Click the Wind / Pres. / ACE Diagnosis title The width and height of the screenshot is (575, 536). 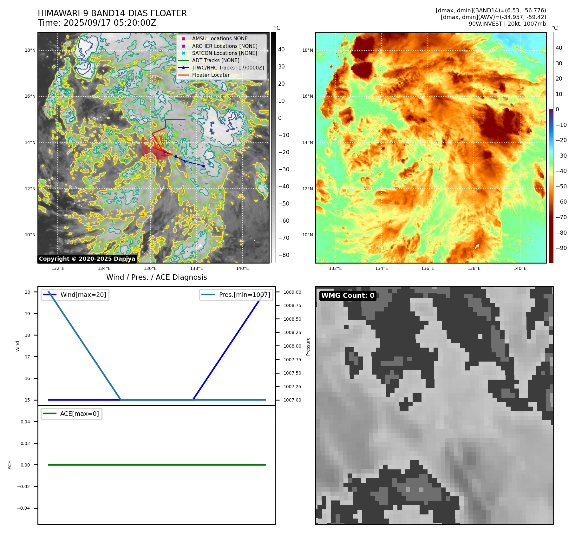pos(157,277)
